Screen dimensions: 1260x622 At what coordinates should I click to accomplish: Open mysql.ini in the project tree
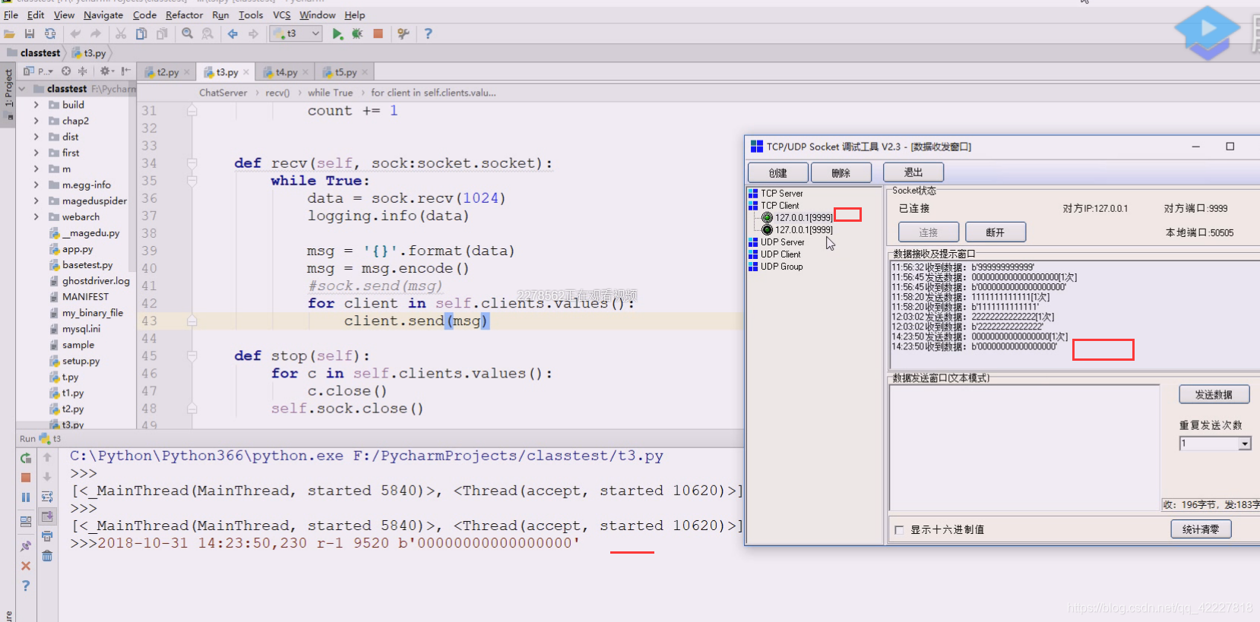(x=81, y=329)
